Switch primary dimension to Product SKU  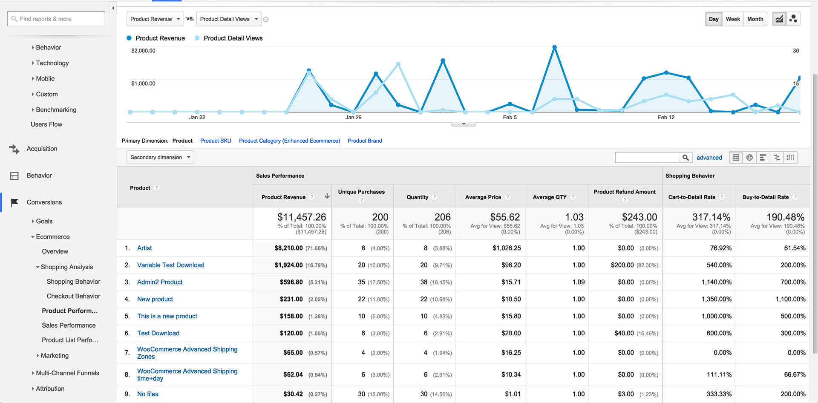point(216,141)
